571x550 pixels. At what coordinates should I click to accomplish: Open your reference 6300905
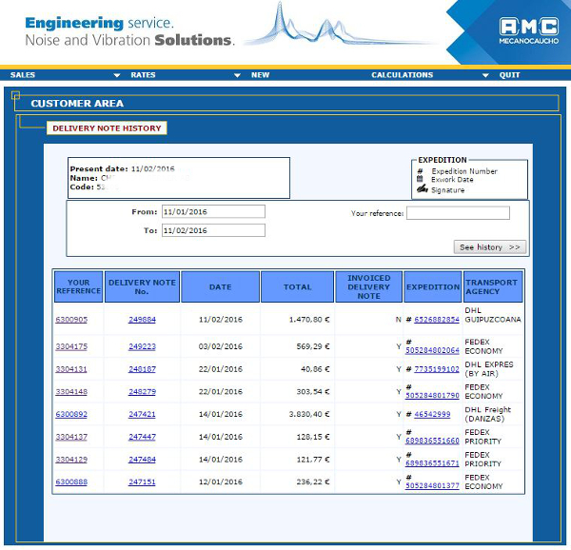pos(71,319)
